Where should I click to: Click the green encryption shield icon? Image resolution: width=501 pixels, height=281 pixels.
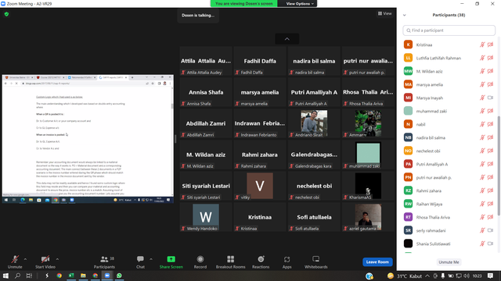(x=6, y=14)
